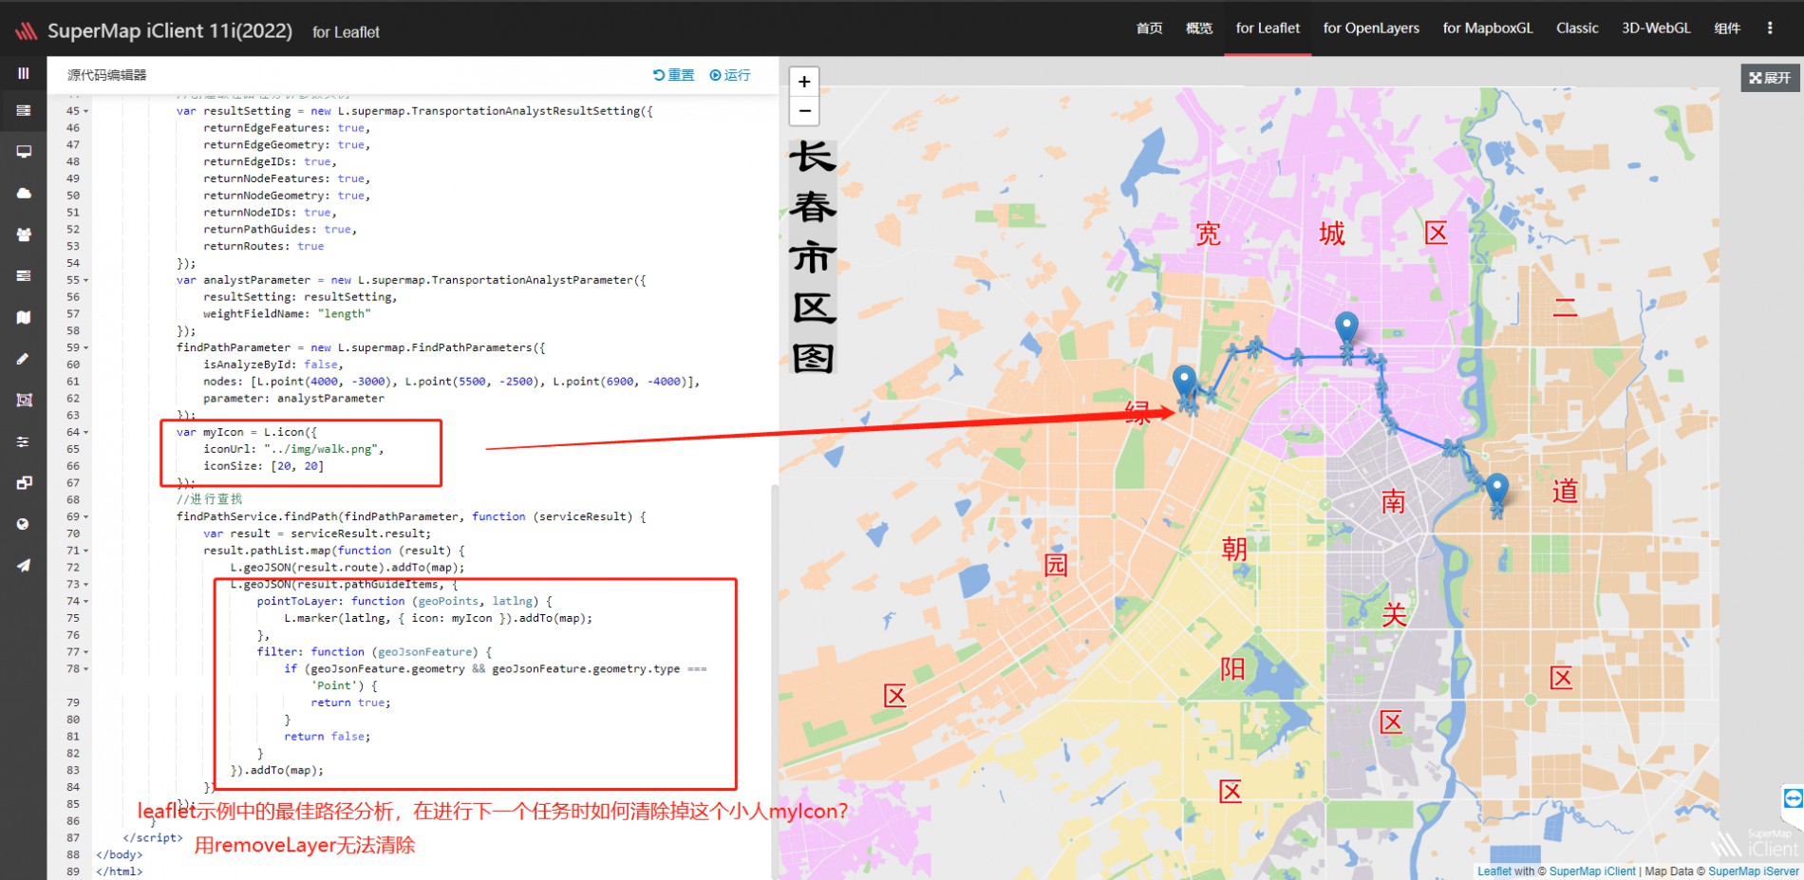Open the server stack sidebar category

24,111
